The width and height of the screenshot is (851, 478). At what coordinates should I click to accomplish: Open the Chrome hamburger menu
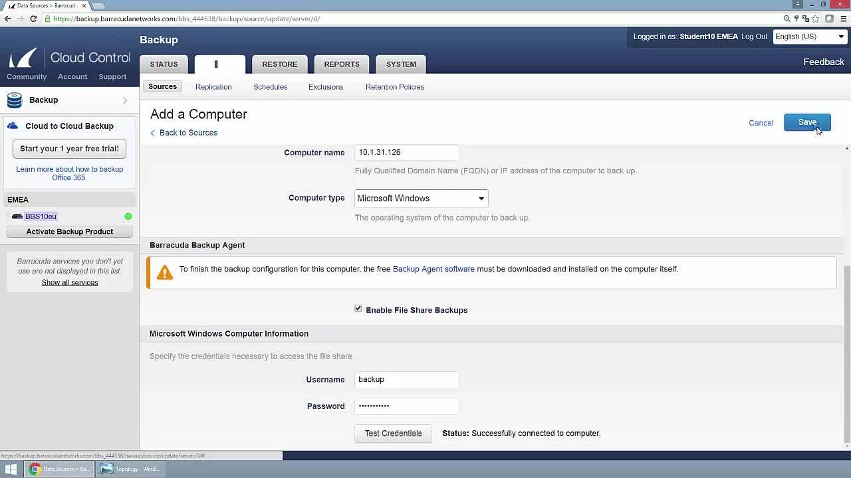[x=843, y=19]
